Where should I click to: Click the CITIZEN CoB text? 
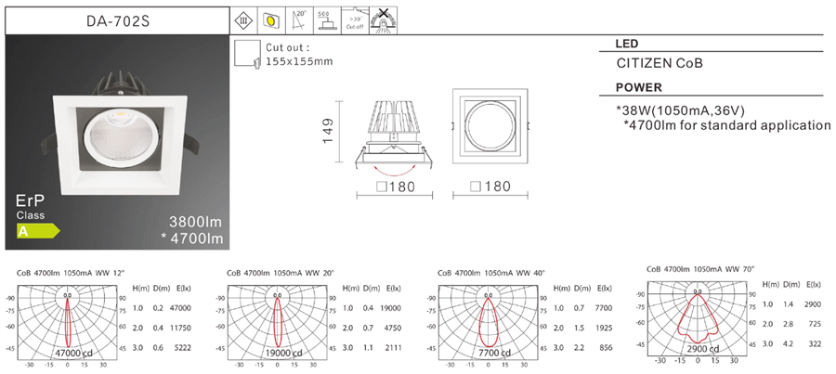pos(660,64)
